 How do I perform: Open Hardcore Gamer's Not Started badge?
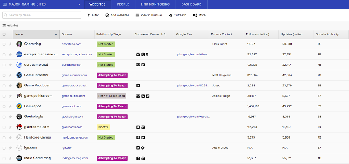click(x=106, y=137)
